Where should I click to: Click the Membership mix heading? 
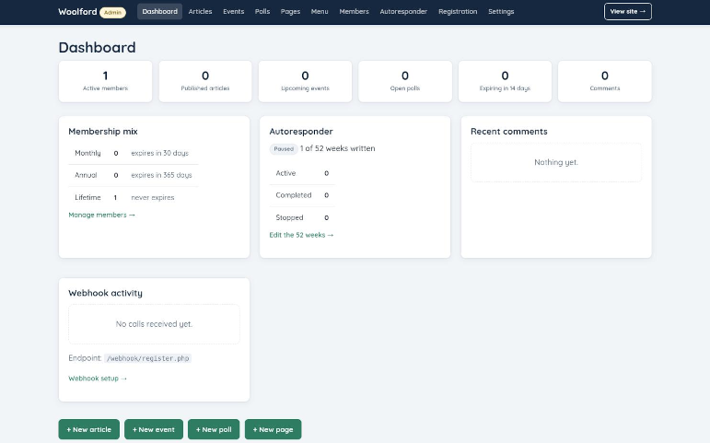coord(103,132)
